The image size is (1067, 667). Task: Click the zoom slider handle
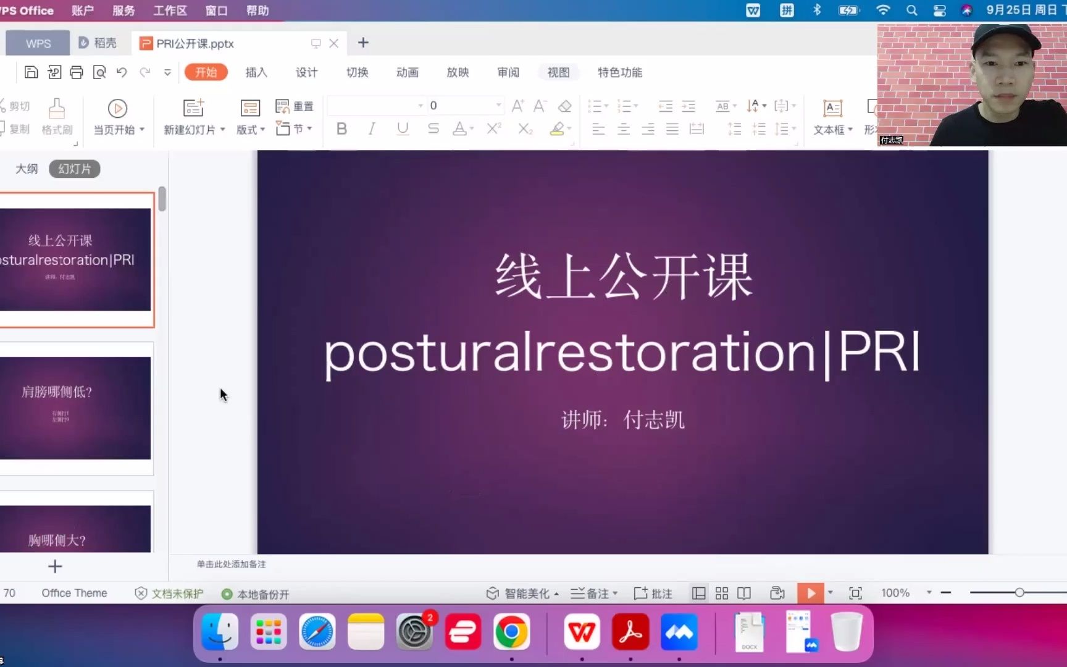click(x=1019, y=593)
